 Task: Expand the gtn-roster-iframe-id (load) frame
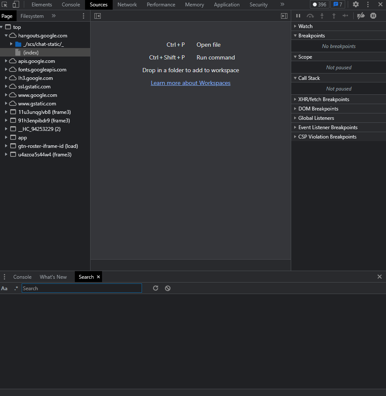(6, 146)
